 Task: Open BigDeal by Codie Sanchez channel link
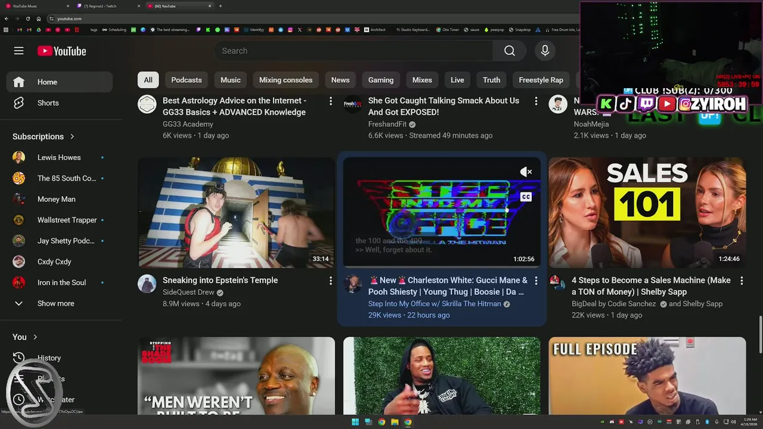(614, 304)
